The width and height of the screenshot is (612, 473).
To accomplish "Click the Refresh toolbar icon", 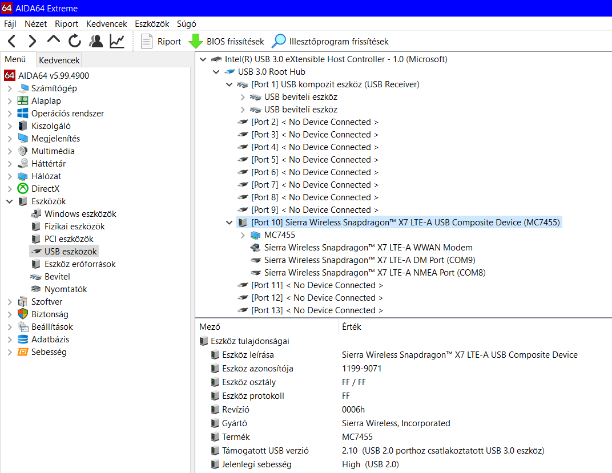I will (75, 41).
